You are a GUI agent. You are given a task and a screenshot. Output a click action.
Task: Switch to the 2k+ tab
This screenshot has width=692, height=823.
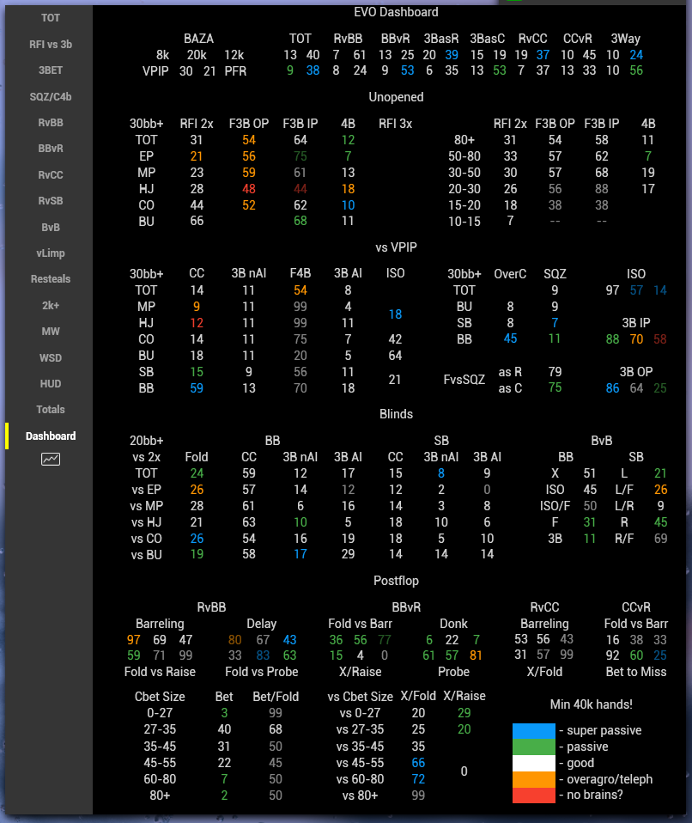coord(51,306)
